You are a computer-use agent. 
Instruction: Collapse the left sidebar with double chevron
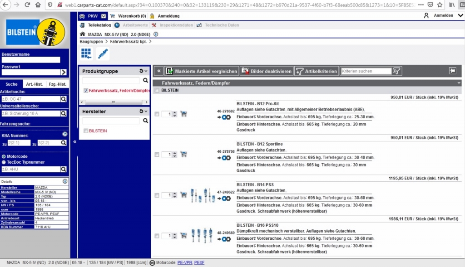pyautogui.click(x=75, y=142)
